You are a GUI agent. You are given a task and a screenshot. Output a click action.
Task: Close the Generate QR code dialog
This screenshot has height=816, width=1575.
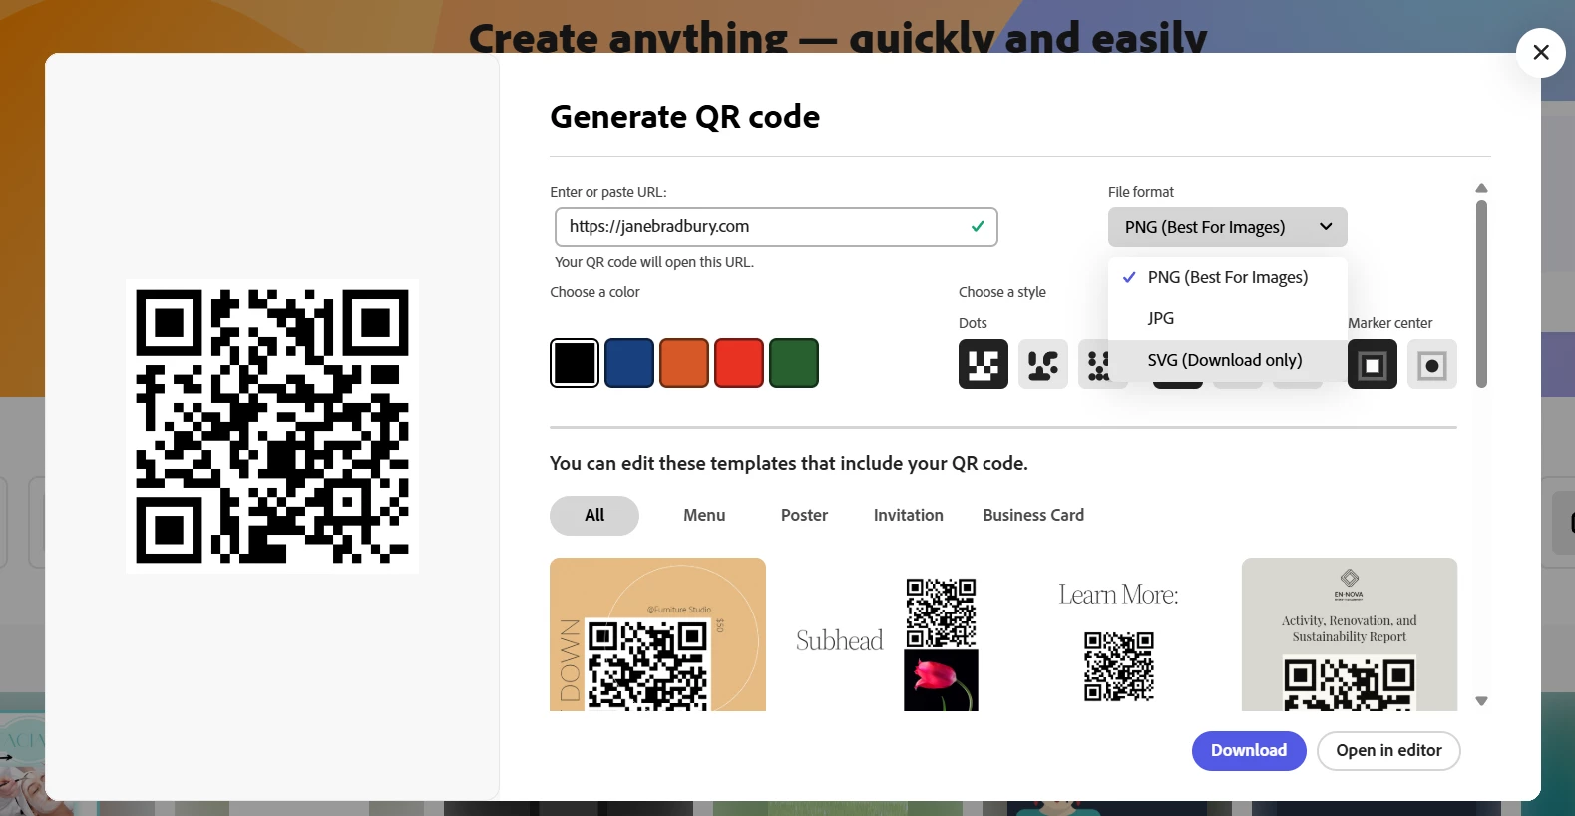click(x=1541, y=53)
